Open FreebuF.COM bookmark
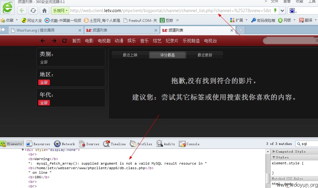 point(140,20)
